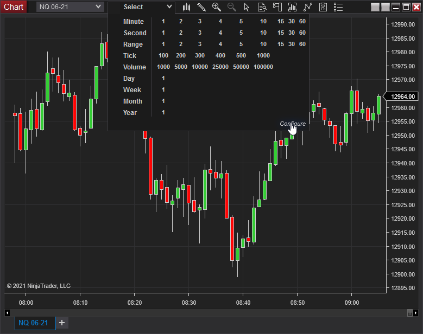The width and height of the screenshot is (423, 334).
Task: Open the NQ 06-21 instrument dropdown
Action: tap(70, 7)
